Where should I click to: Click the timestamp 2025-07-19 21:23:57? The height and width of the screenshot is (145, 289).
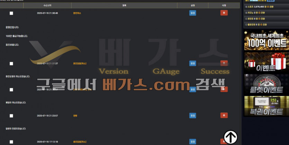point(47,116)
